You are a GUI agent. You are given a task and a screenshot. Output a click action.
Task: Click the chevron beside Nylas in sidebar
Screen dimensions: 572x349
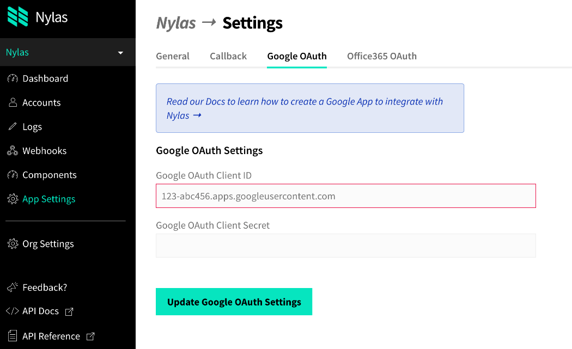120,52
